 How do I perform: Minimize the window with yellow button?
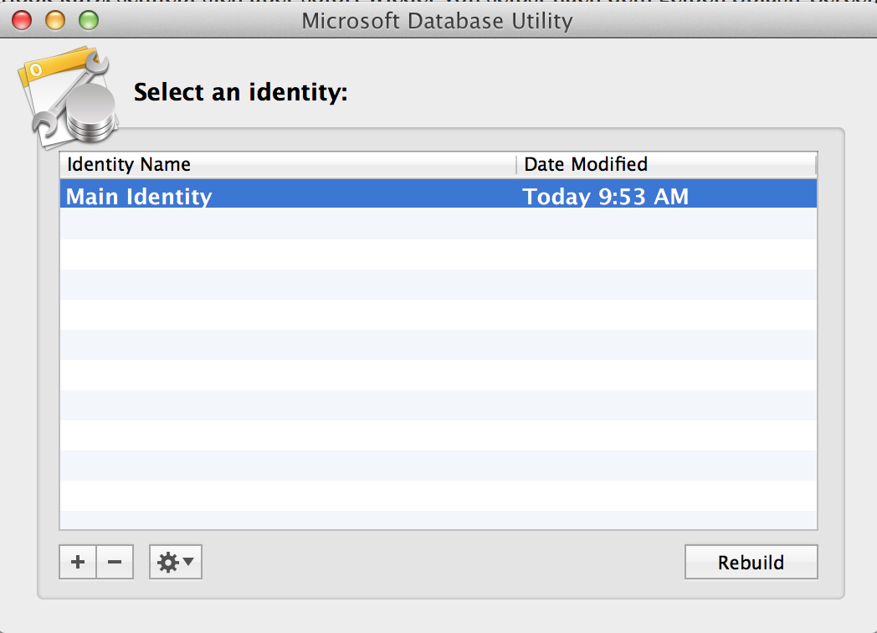[x=55, y=20]
